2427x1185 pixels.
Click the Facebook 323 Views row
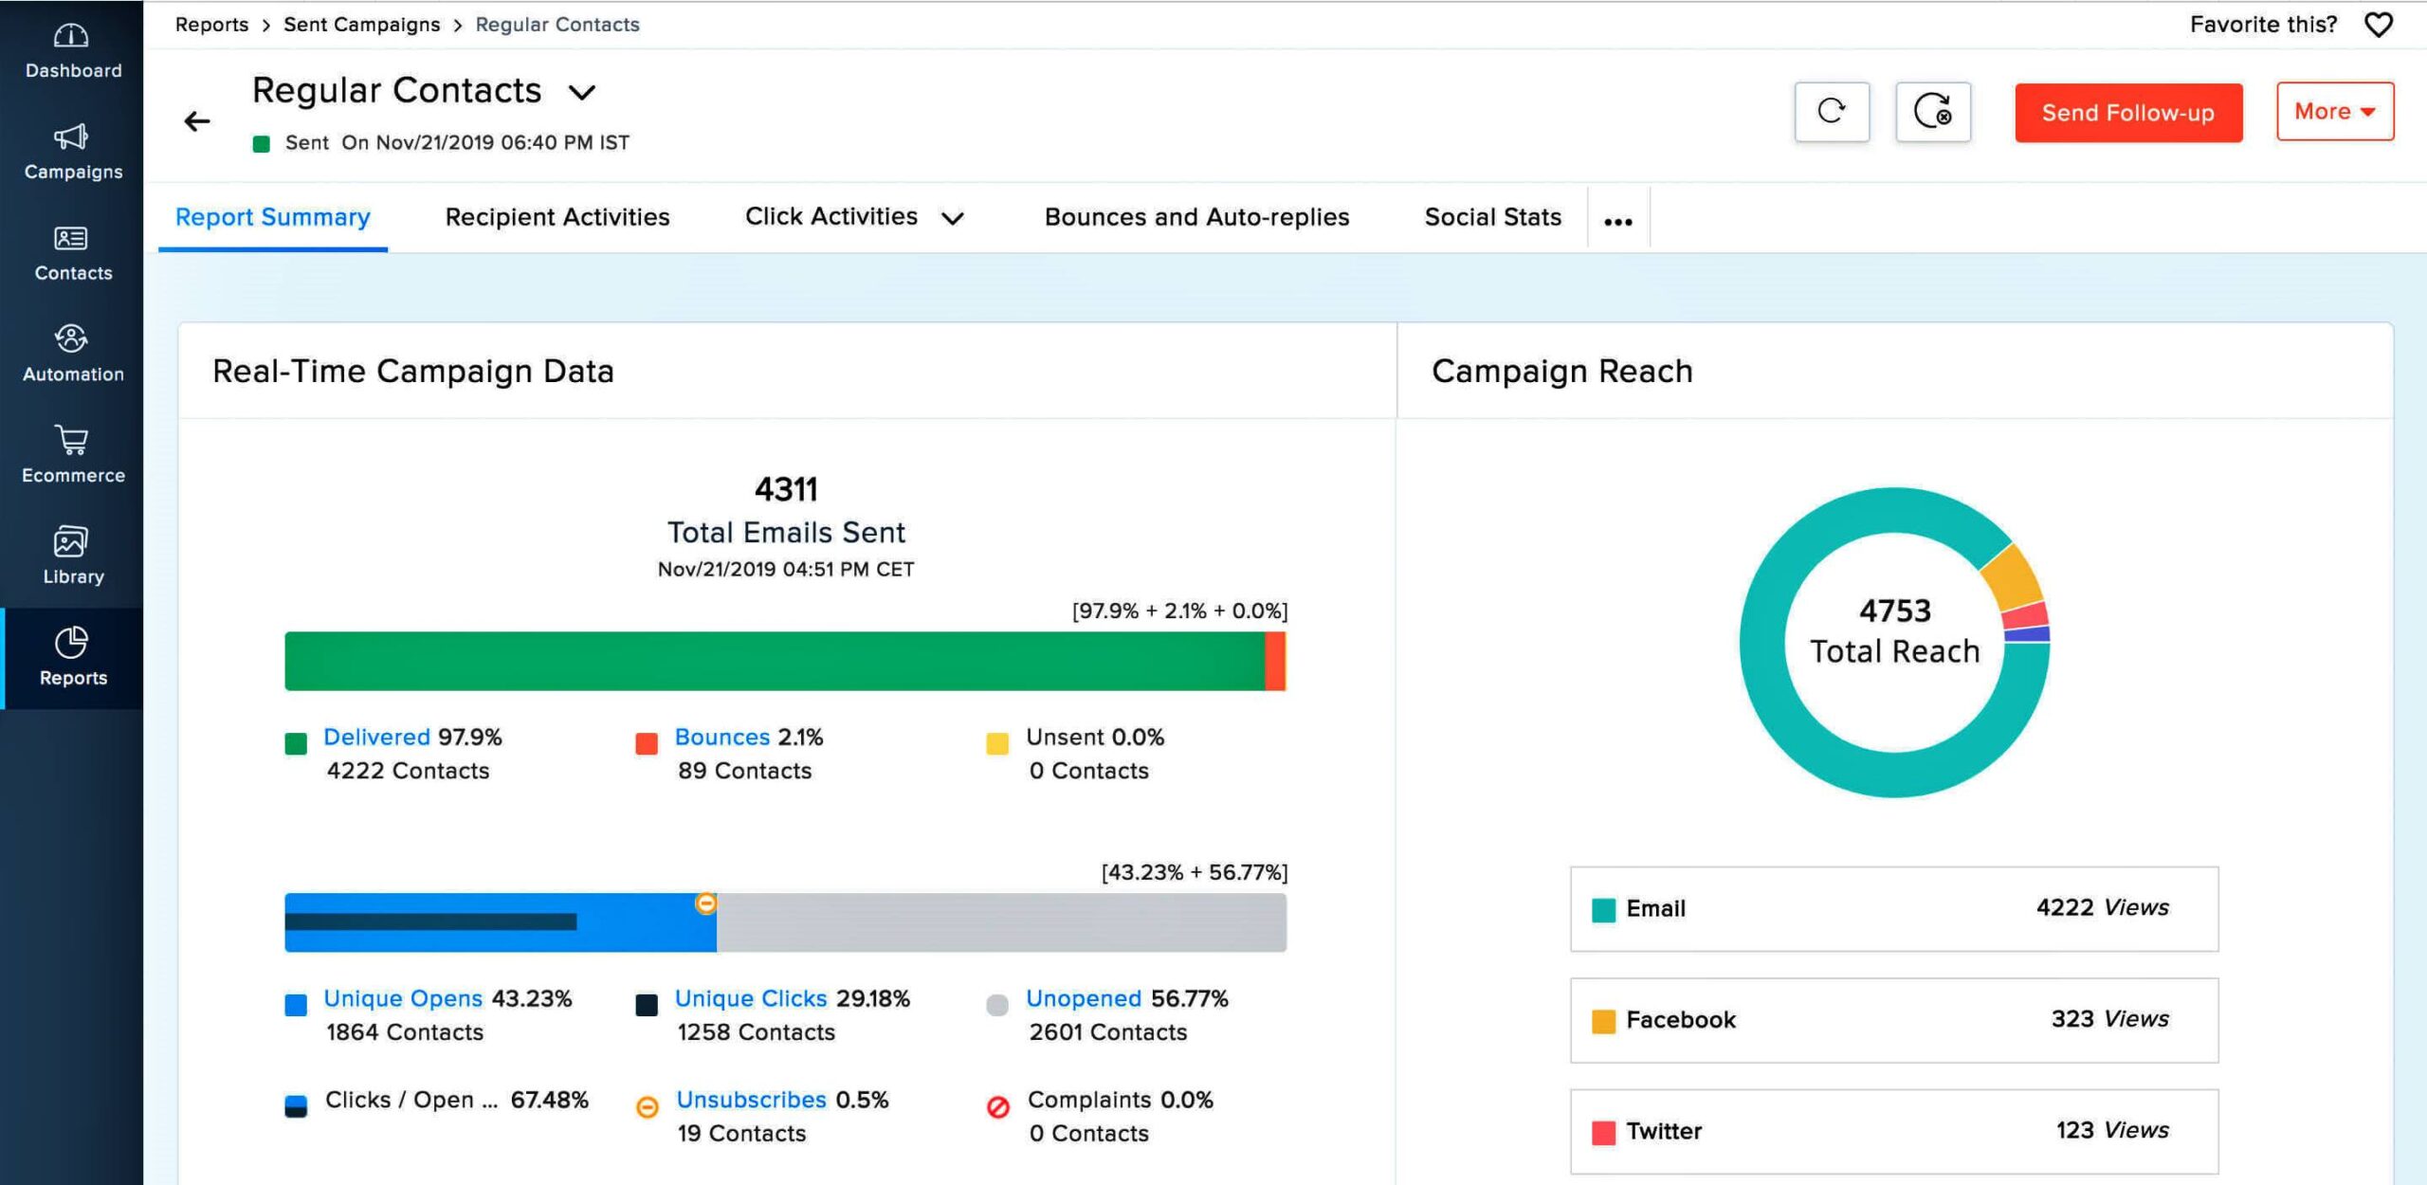tap(1894, 1020)
